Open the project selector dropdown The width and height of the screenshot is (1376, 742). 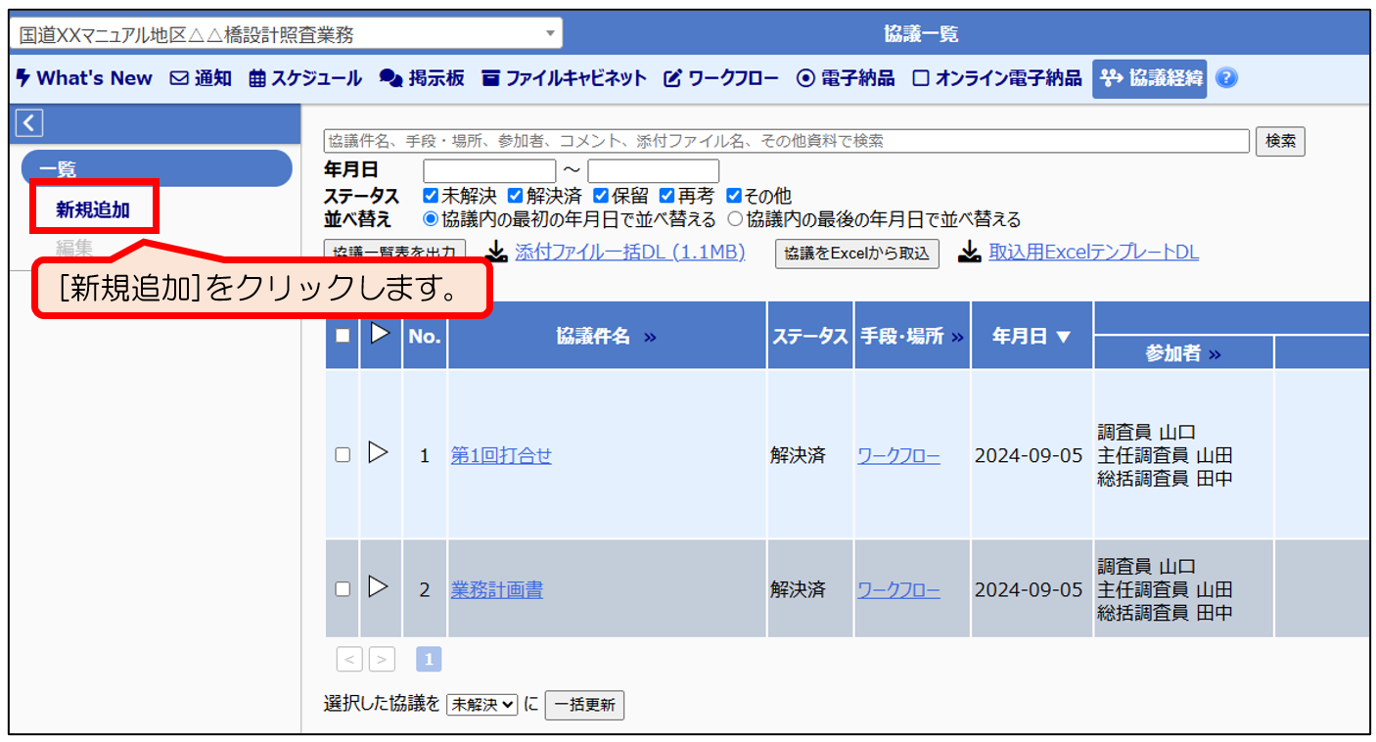pos(286,34)
